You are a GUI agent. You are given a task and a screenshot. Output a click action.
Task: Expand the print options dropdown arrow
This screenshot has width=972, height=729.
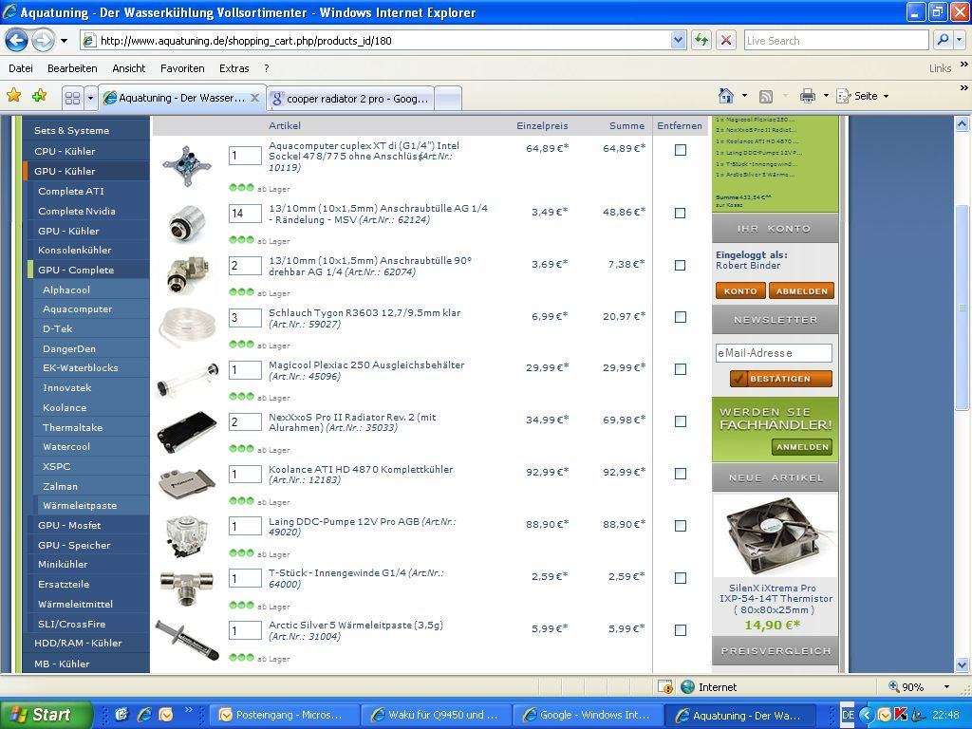click(826, 96)
